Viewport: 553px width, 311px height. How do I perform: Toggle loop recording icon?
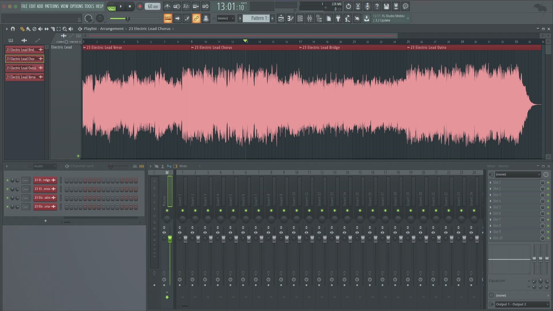tap(205, 6)
